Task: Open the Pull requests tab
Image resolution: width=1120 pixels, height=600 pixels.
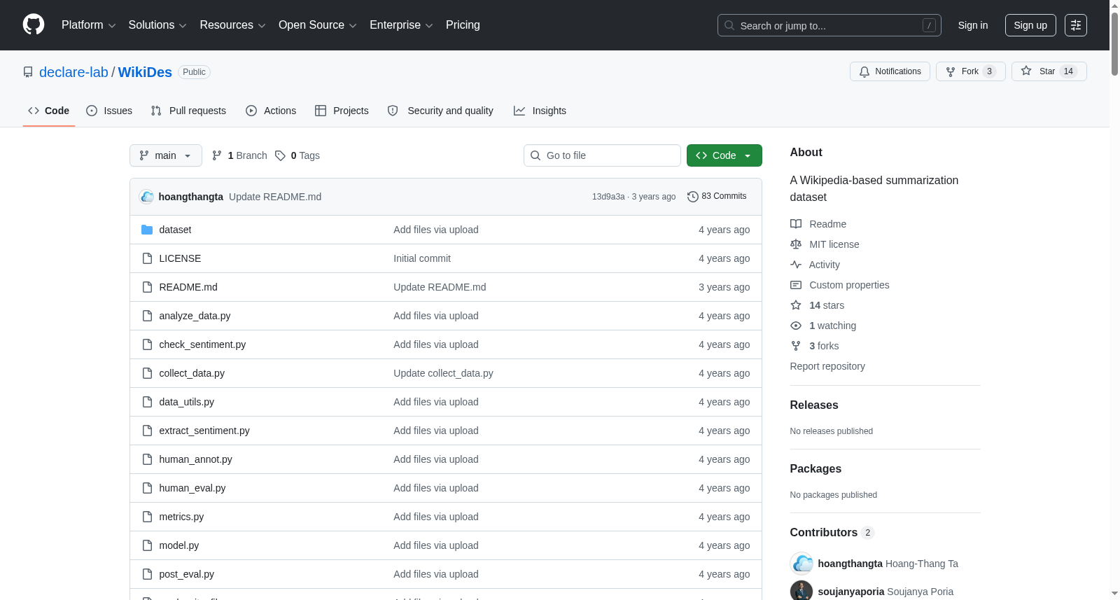Action: (188, 111)
